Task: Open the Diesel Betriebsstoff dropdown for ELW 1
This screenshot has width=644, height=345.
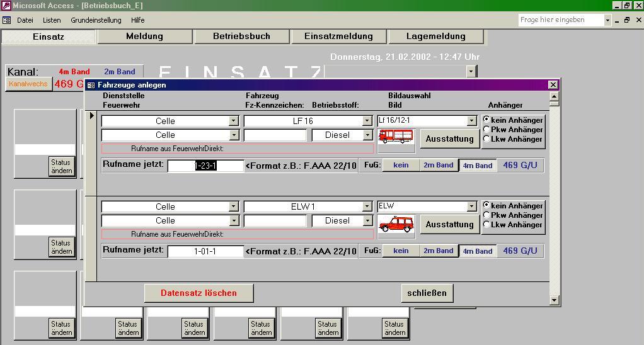Action: click(x=367, y=221)
